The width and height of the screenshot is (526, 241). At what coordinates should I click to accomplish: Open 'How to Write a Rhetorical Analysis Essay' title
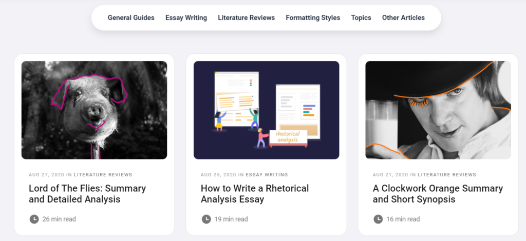pyautogui.click(x=255, y=194)
